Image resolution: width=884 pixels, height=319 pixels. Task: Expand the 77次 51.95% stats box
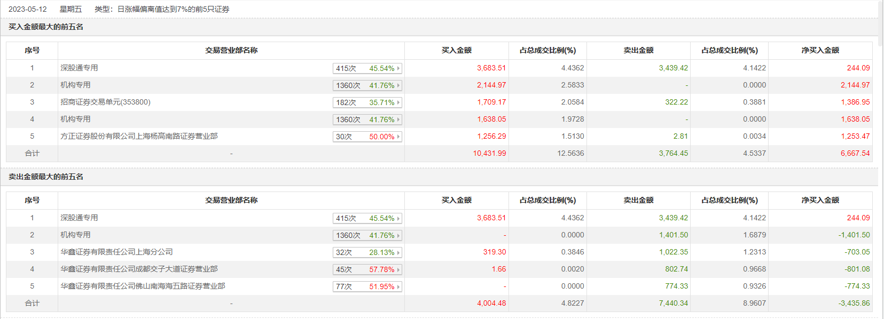(x=367, y=286)
